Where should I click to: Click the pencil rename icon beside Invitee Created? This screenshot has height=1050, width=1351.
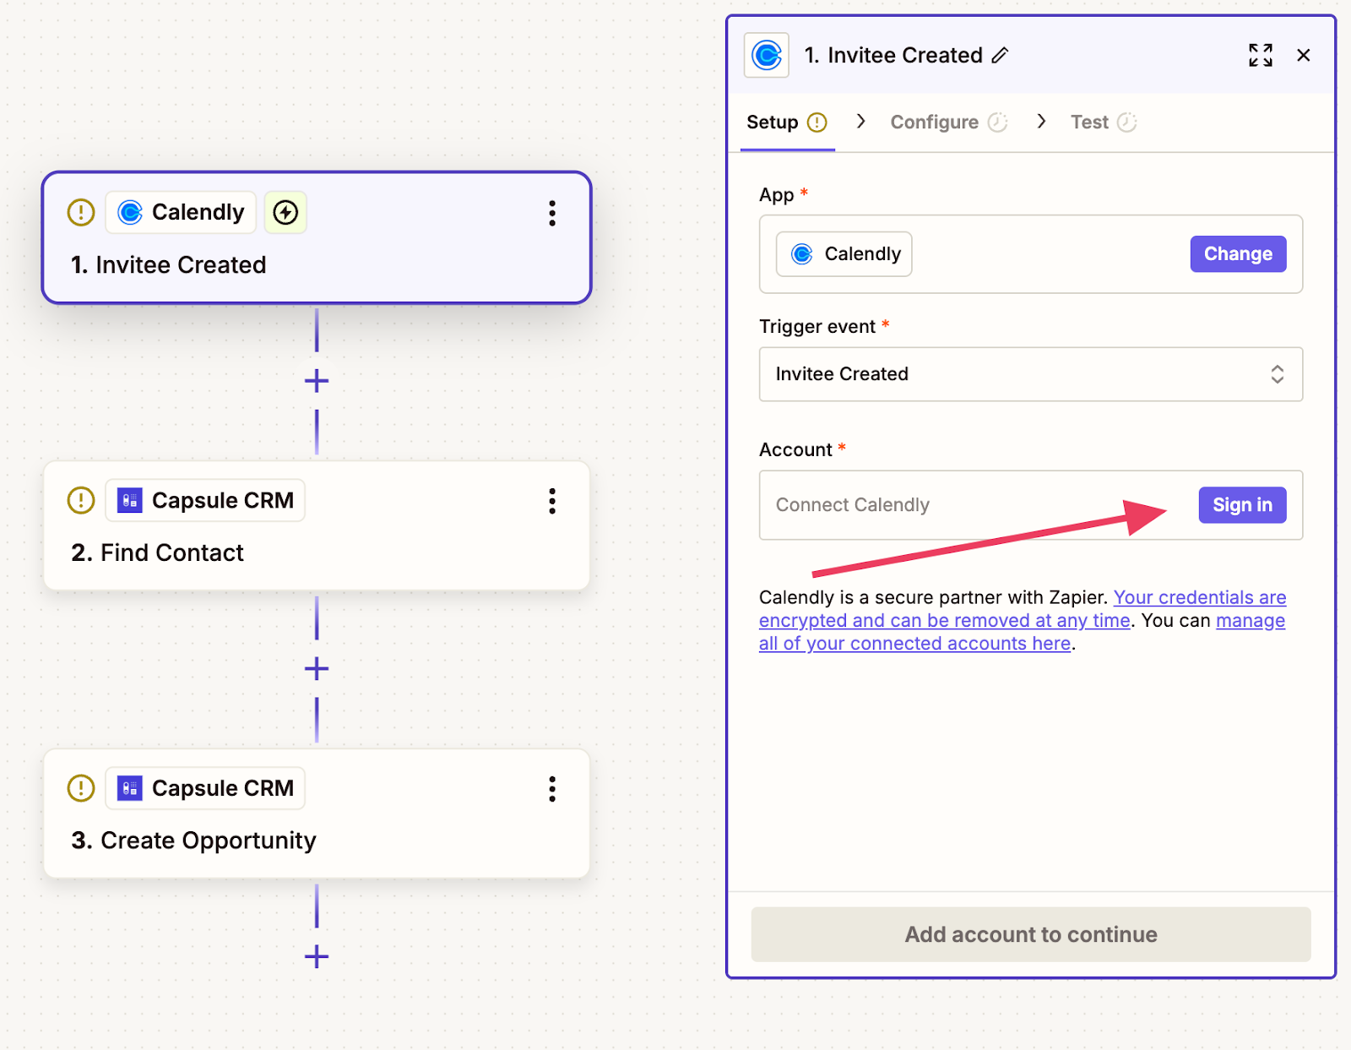[1000, 56]
